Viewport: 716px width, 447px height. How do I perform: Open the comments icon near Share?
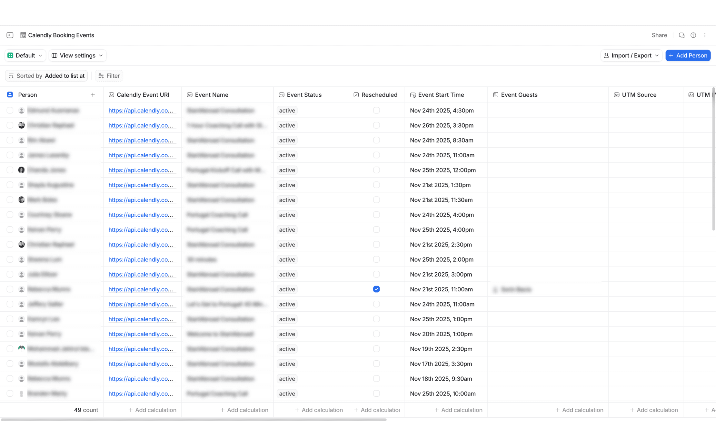pyautogui.click(x=681, y=35)
